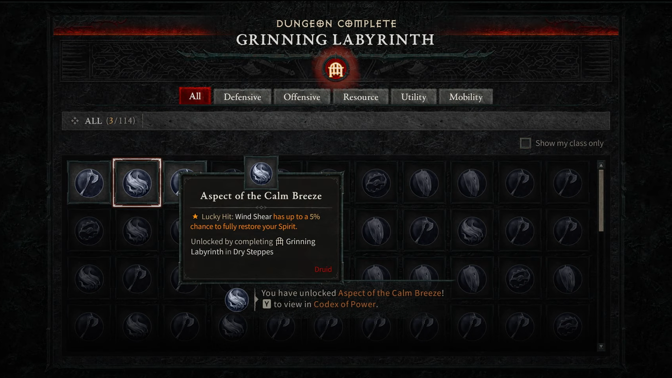Select the first unlocked axe aspect icon
Viewport: 672px width, 378px height.
89,183
